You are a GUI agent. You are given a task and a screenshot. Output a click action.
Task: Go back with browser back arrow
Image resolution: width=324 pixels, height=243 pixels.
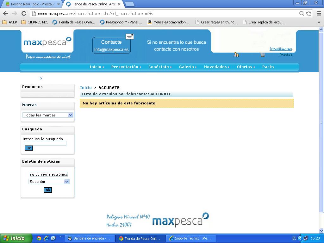tap(6, 13)
